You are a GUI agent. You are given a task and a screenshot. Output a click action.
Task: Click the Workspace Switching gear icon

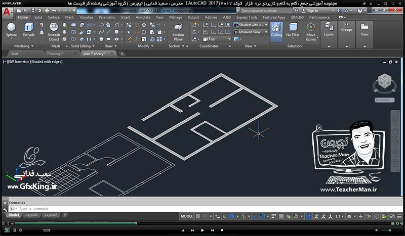pyautogui.click(x=349, y=216)
